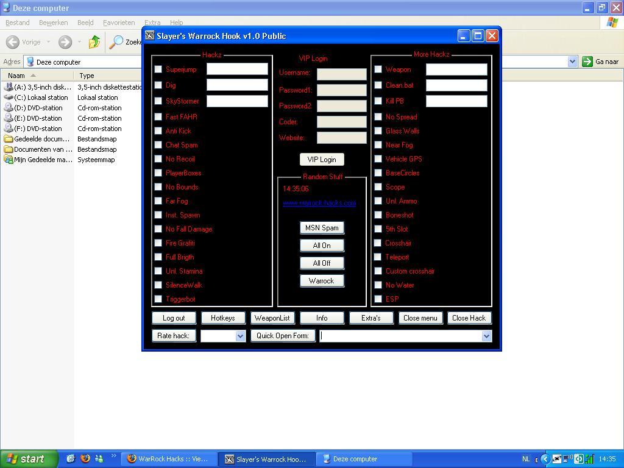
Task: Open the Rate hack dropdown list
Action: pos(240,336)
